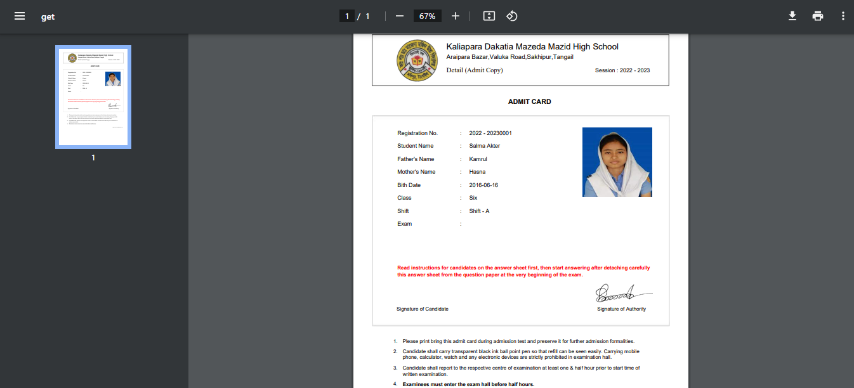The image size is (854, 388).
Task: Click the page label under the thumbnail
Action: coord(93,157)
